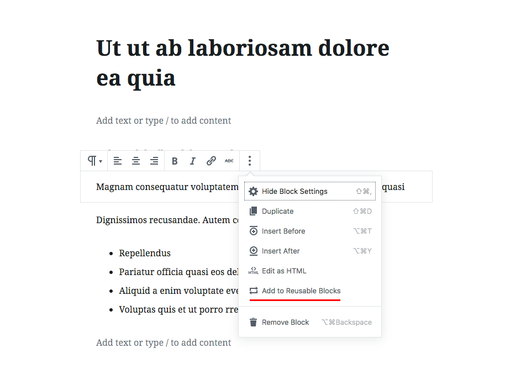Choose Hide Block Settings
This screenshot has width=505, height=385.
[x=310, y=191]
